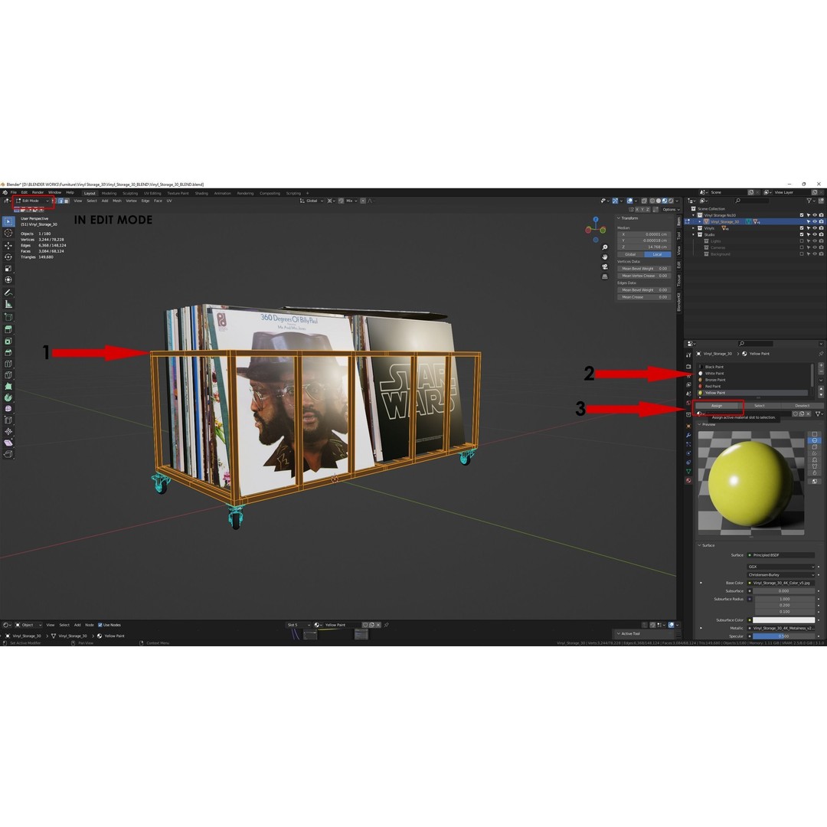The height and width of the screenshot is (827, 827).
Task: Click the Blender logo menu icon
Action: (x=5, y=192)
